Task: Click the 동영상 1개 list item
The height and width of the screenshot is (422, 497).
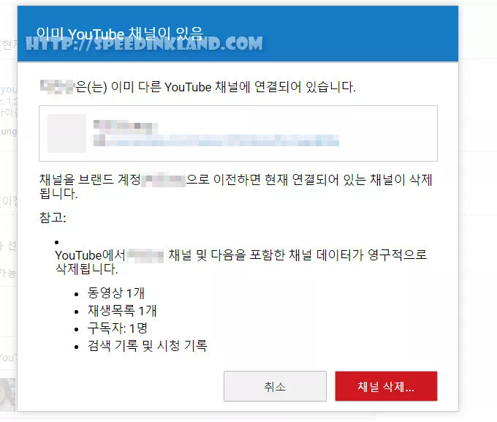Action: 116,293
